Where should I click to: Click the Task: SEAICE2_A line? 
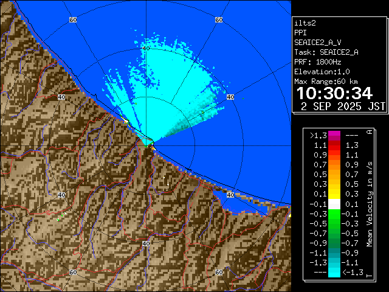click(x=326, y=52)
